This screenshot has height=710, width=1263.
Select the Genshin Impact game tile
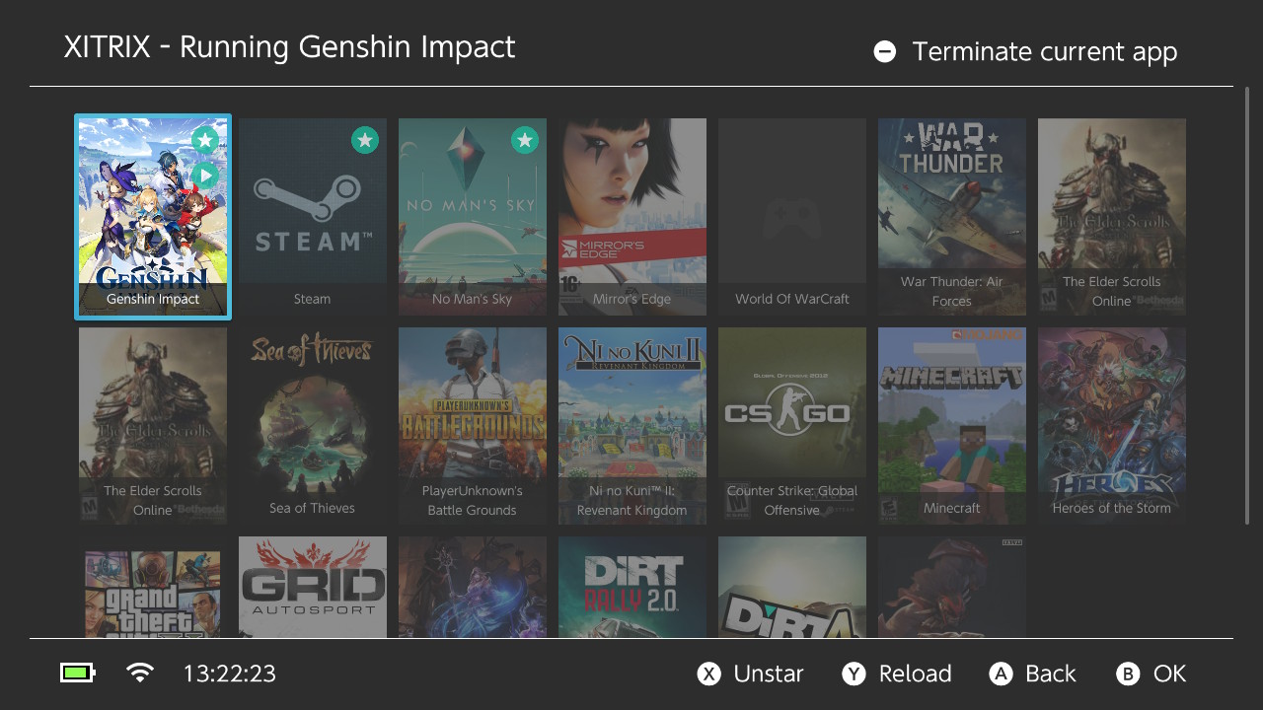point(153,217)
